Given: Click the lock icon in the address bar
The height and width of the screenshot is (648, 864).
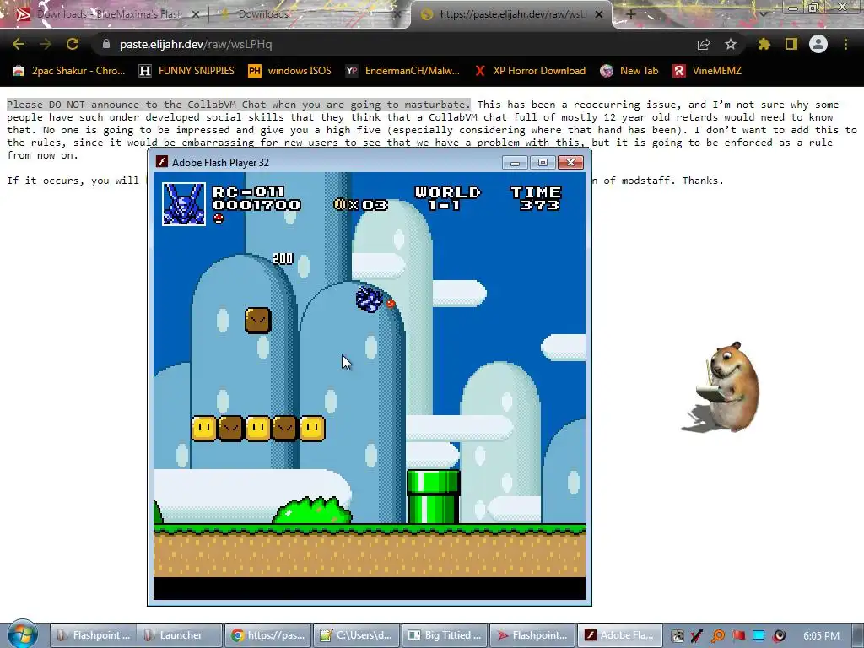Looking at the screenshot, I should coord(105,44).
